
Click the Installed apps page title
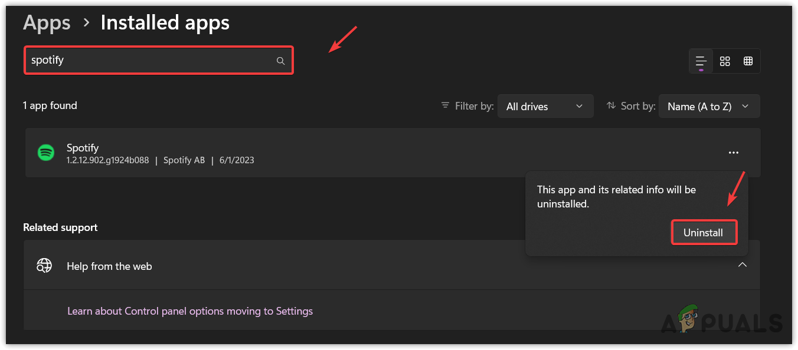tap(165, 23)
